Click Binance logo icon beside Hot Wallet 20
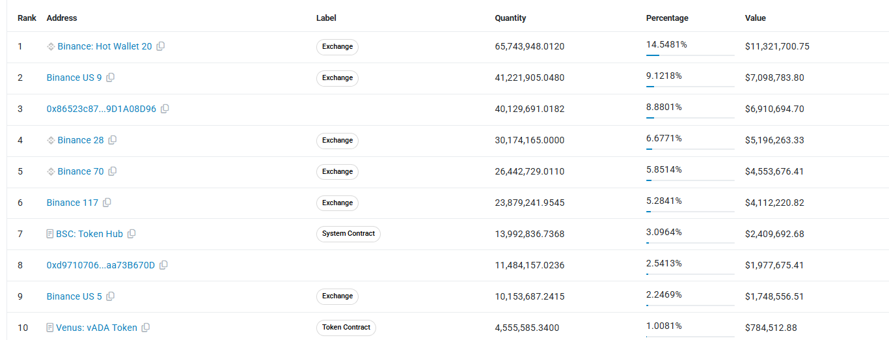The width and height of the screenshot is (889, 340). [51, 46]
